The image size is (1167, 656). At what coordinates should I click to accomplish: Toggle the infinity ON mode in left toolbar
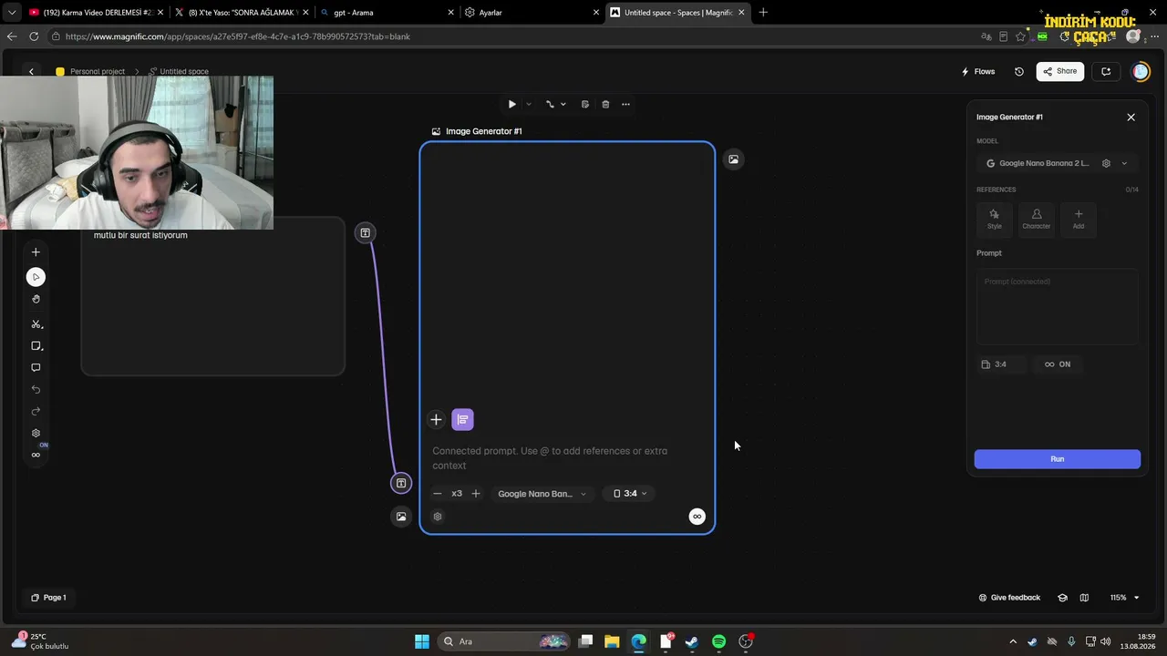coord(36,455)
